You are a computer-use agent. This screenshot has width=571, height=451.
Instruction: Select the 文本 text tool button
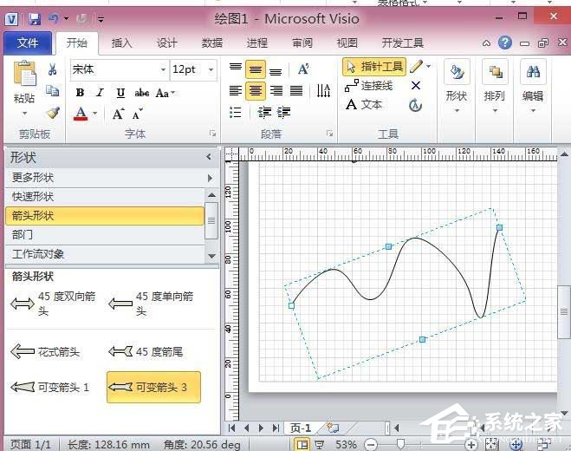click(x=363, y=105)
